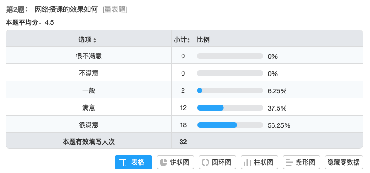Switch to 柱状图 view

[259, 162]
